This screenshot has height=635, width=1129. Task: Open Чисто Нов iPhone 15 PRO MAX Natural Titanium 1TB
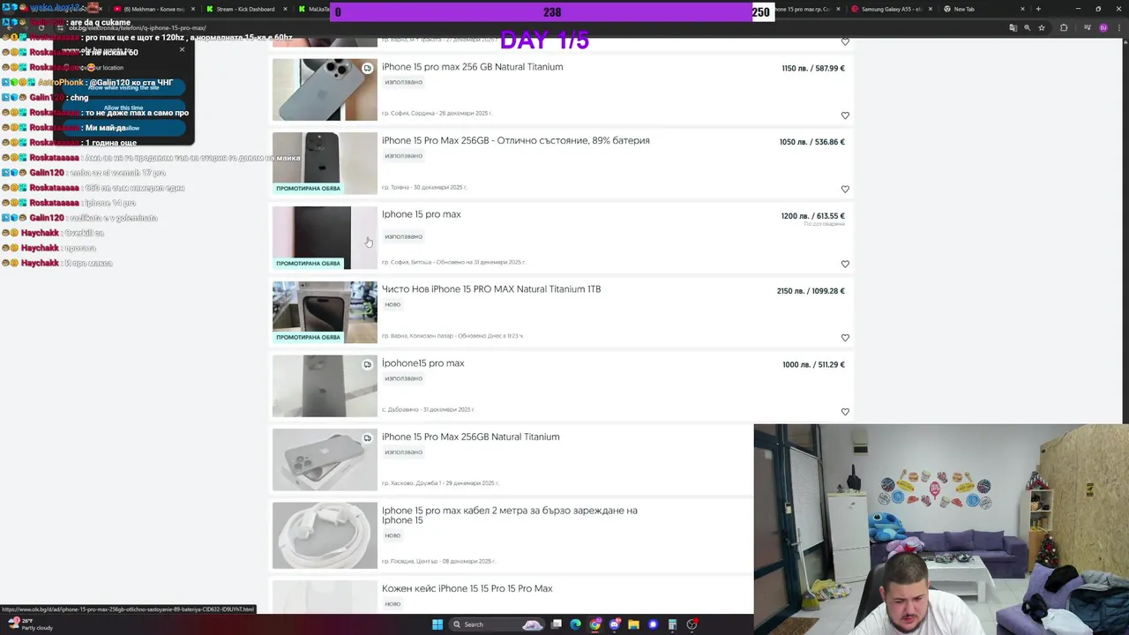click(490, 289)
